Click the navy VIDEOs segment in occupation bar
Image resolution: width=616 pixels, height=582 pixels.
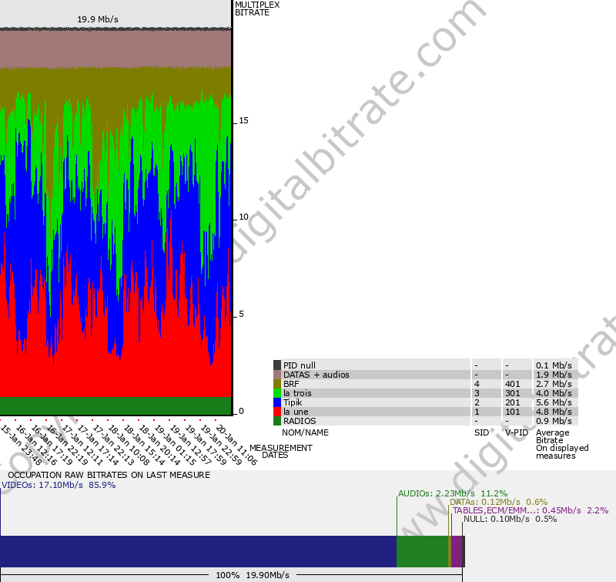[198, 552]
